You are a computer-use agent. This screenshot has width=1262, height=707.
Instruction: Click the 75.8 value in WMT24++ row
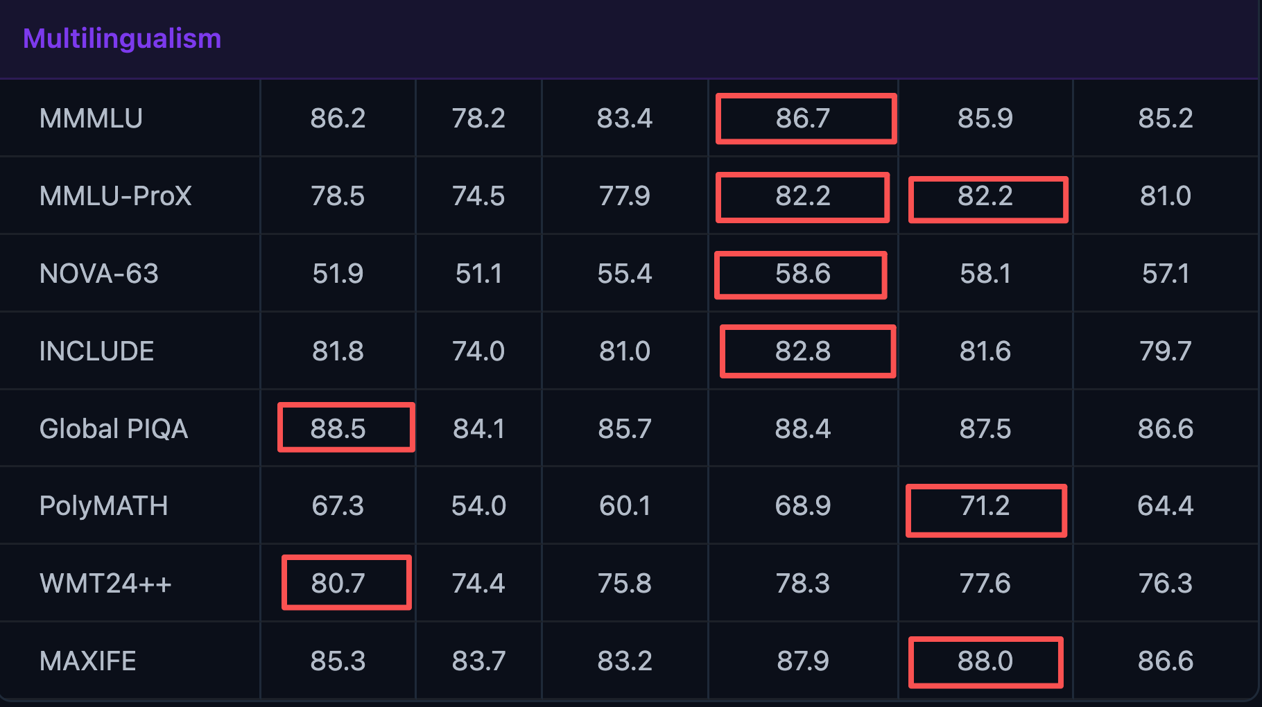[x=624, y=584]
